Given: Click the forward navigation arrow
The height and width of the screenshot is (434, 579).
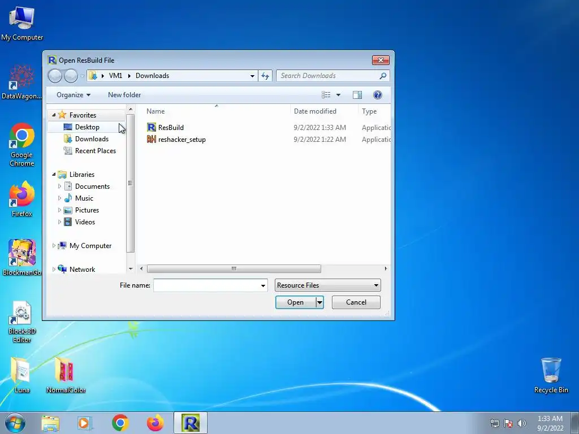Looking at the screenshot, I should pos(71,76).
